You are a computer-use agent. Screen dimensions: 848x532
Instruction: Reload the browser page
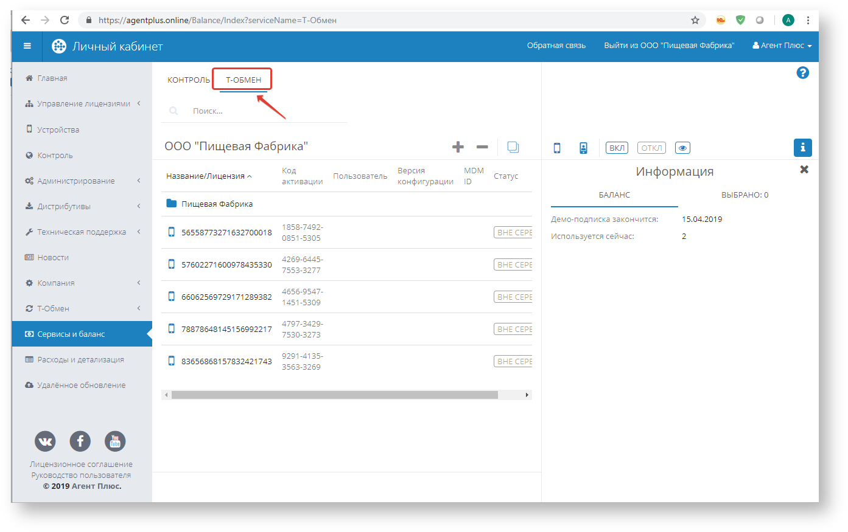[x=65, y=20]
